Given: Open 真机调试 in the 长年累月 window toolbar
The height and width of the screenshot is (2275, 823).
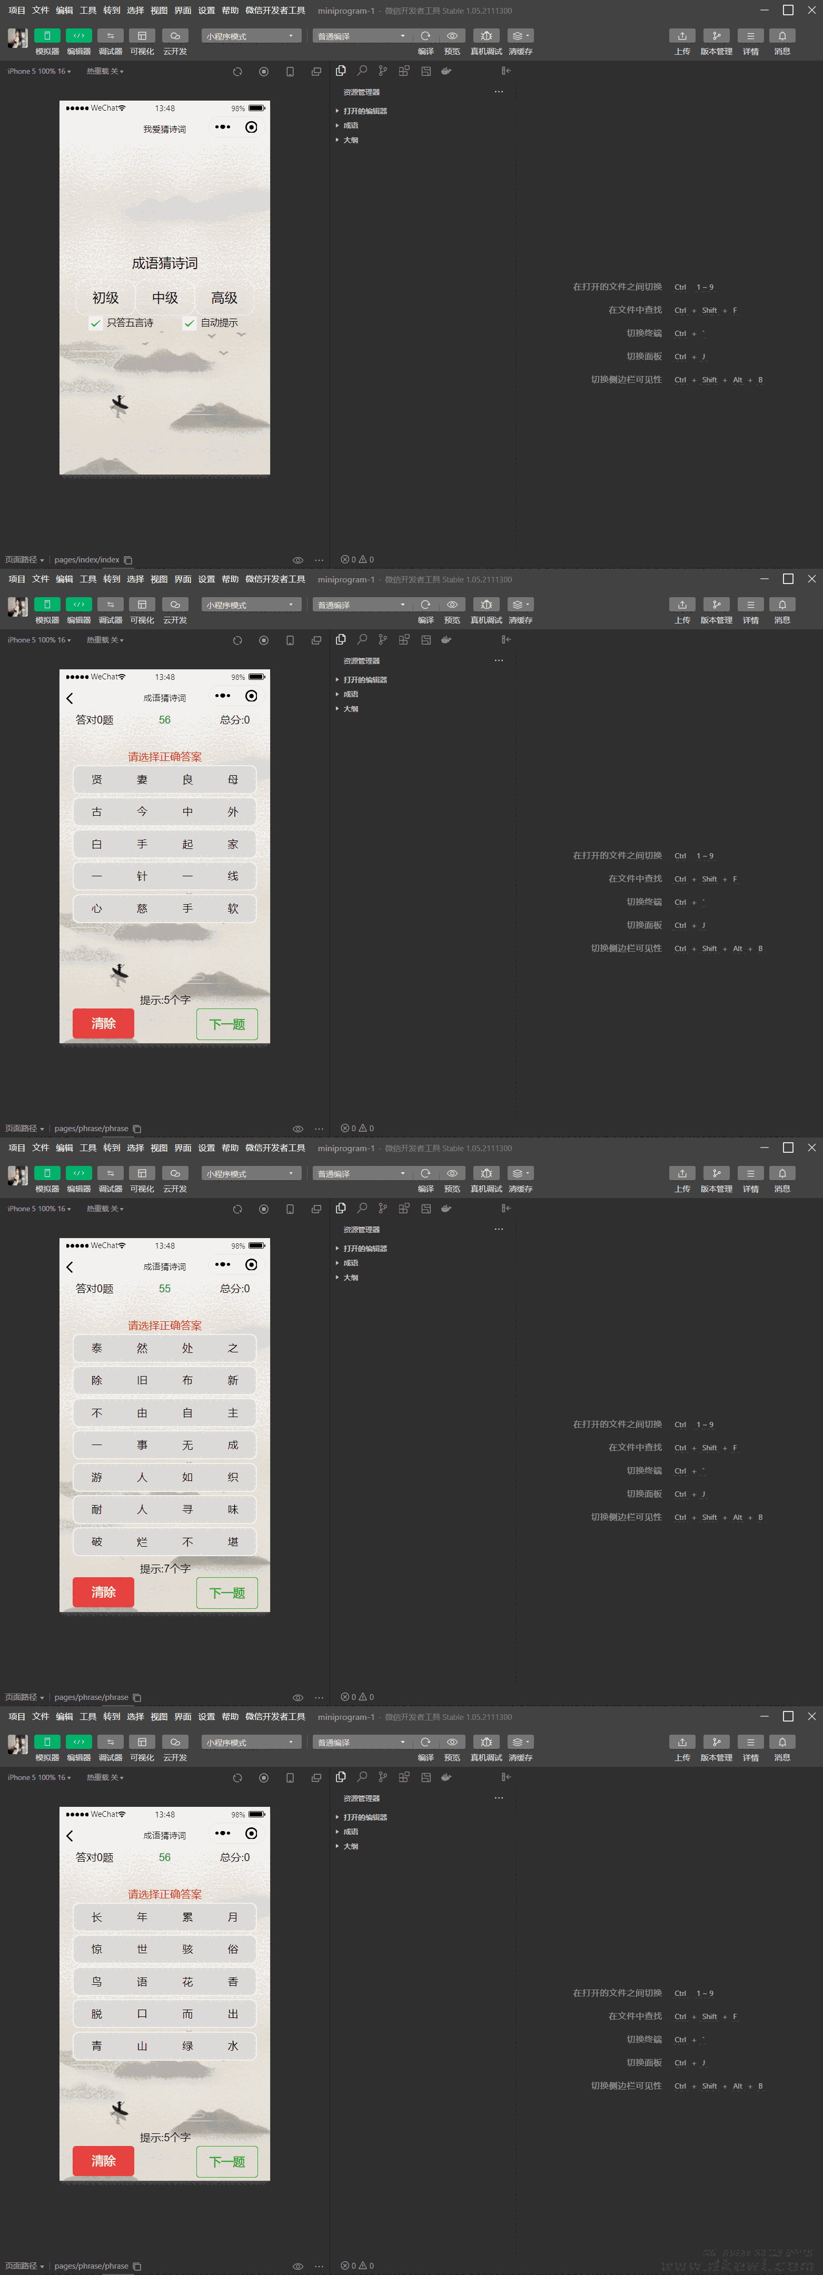Looking at the screenshot, I should tap(485, 1743).
